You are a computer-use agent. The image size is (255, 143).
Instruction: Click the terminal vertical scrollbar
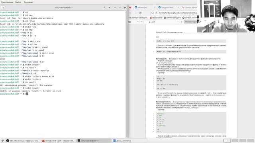click(126, 74)
